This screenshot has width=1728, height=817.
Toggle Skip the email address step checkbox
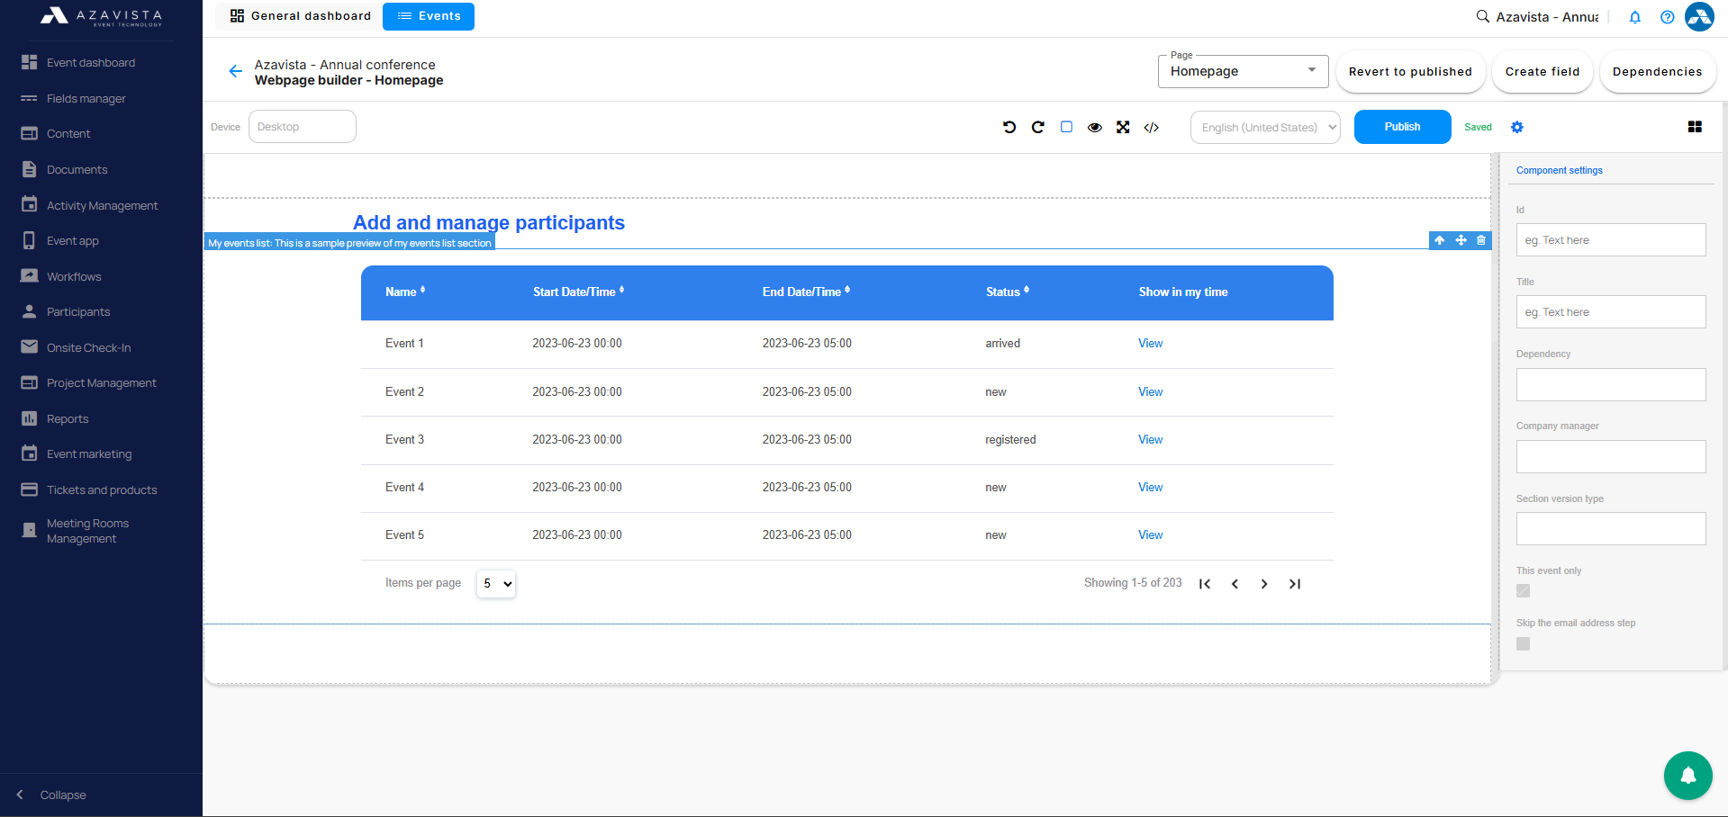(x=1524, y=644)
